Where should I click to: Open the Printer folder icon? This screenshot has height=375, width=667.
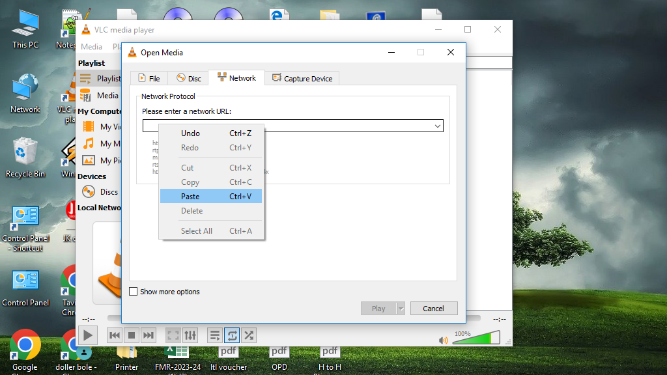[x=127, y=357]
